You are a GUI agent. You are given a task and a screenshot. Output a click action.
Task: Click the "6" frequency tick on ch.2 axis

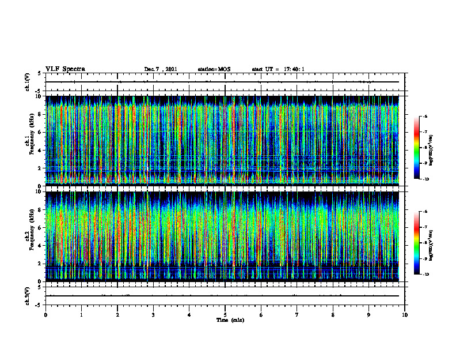tap(41, 228)
